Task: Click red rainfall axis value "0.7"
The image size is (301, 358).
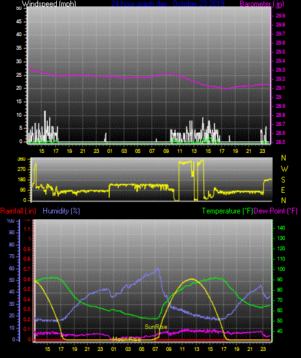Action: (27, 270)
